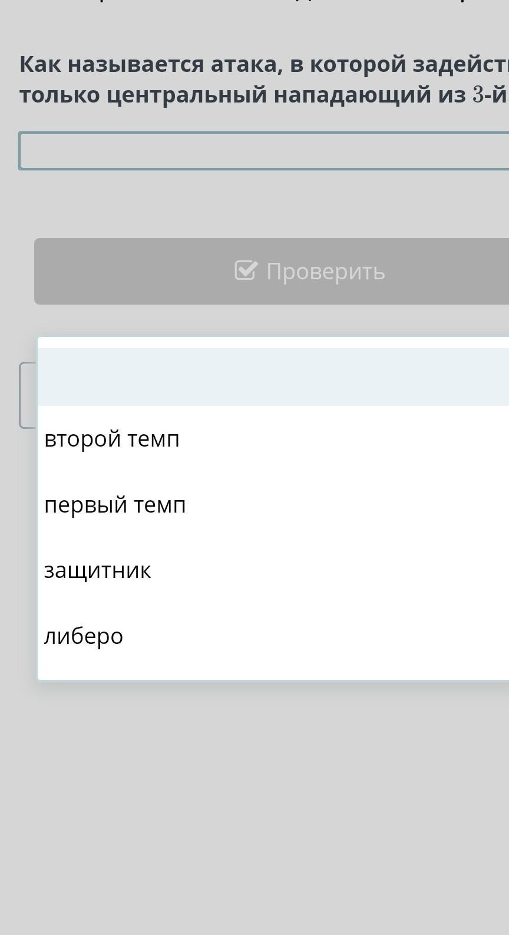Click the empty answer input field

(264, 151)
